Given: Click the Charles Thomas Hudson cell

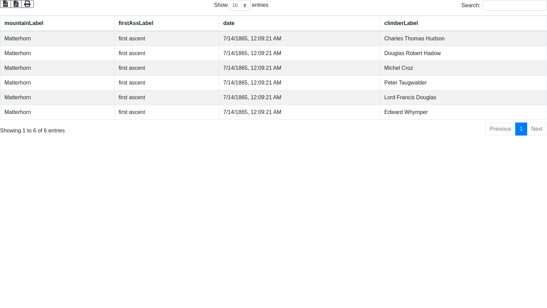Looking at the screenshot, I should tap(414, 39).
